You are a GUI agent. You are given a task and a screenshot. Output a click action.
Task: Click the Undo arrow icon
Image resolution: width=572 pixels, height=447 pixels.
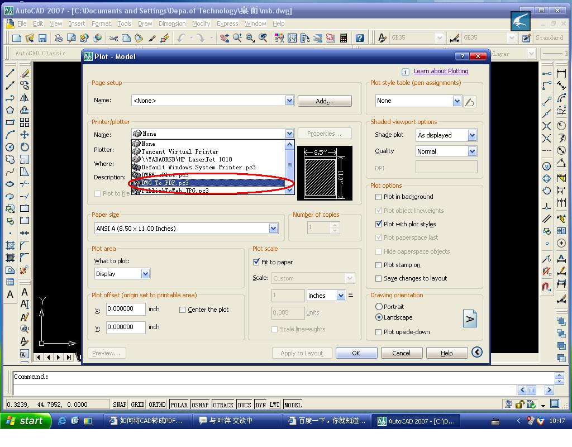pos(181,37)
